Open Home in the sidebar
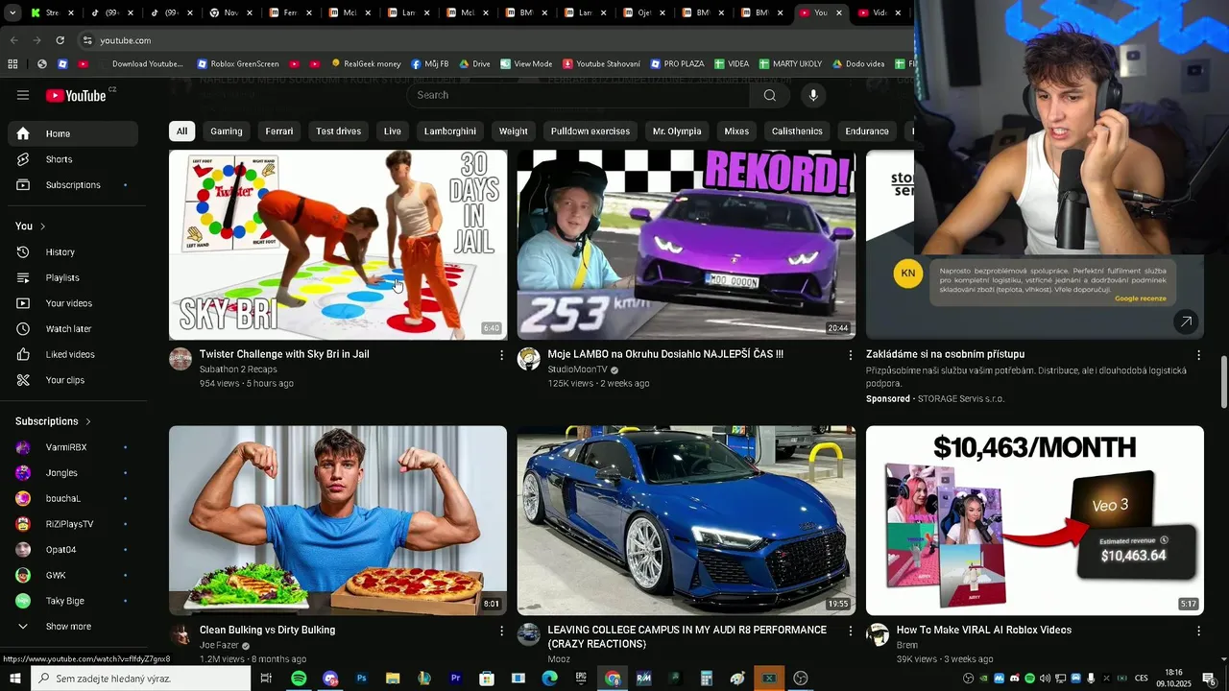This screenshot has height=691, width=1229. (x=73, y=133)
